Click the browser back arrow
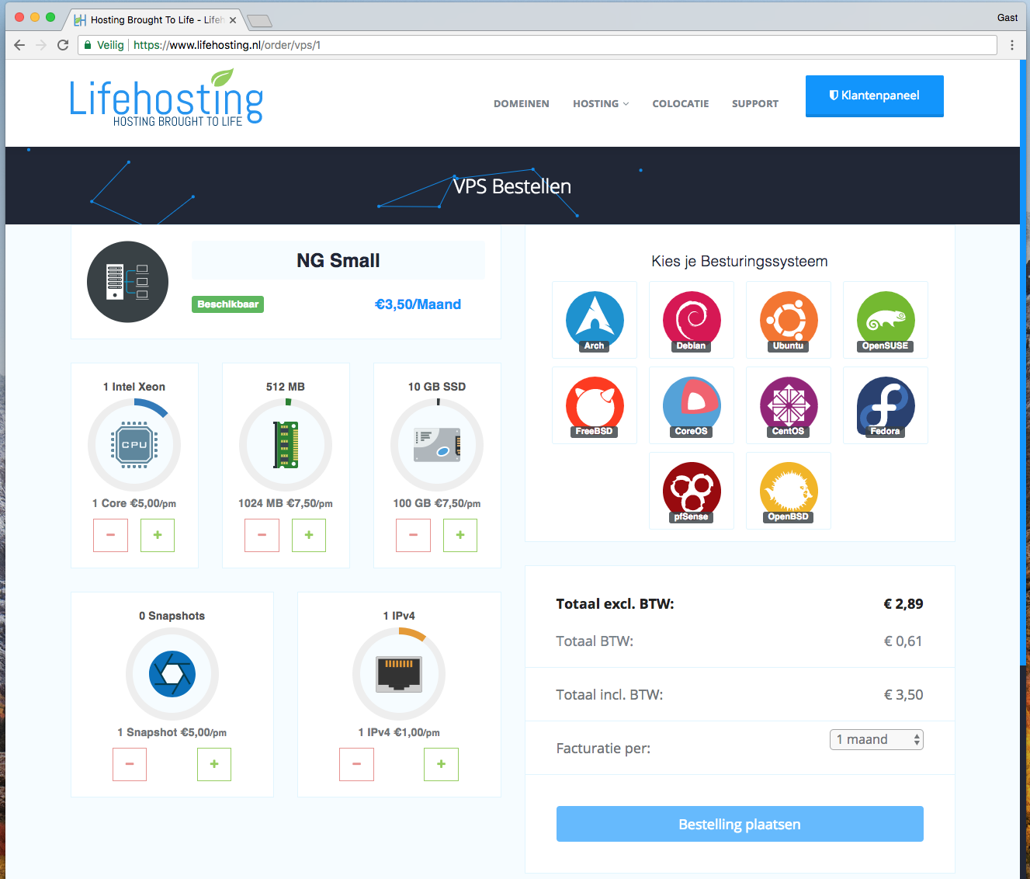The width and height of the screenshot is (1030, 879). 19,45
